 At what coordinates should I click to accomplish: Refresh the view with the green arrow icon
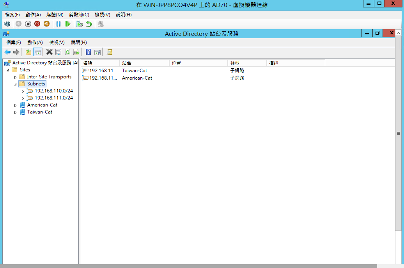(67, 52)
